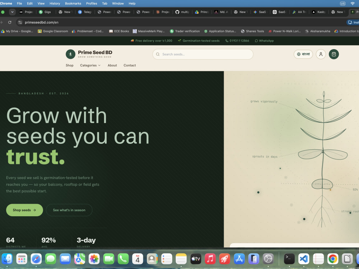Open the Window menu

pyautogui.click(x=118, y=4)
